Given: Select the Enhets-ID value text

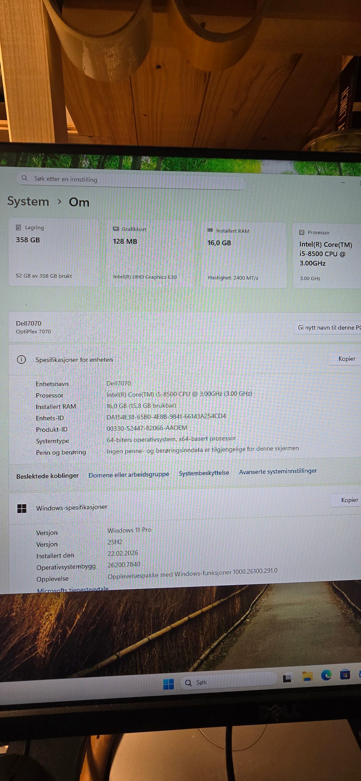Looking at the screenshot, I should point(166,416).
